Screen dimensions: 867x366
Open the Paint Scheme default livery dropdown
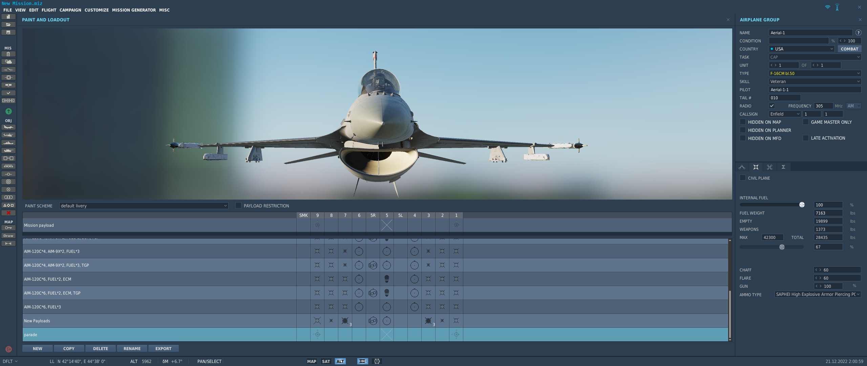(x=144, y=206)
